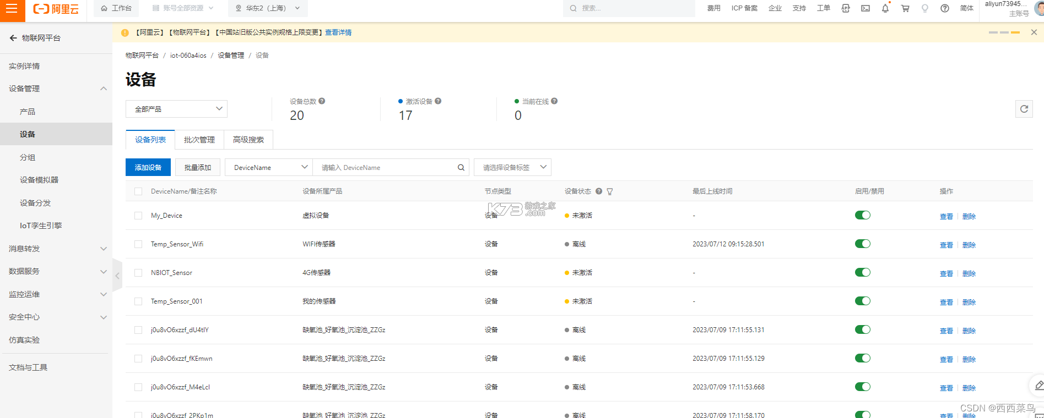Click the 添加设备 button
1044x418 pixels.
(x=148, y=167)
